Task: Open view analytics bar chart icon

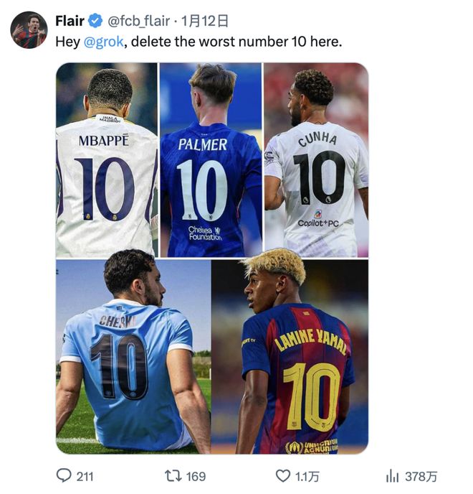Action: [392, 475]
